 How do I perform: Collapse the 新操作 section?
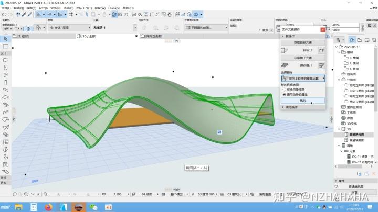283,36
